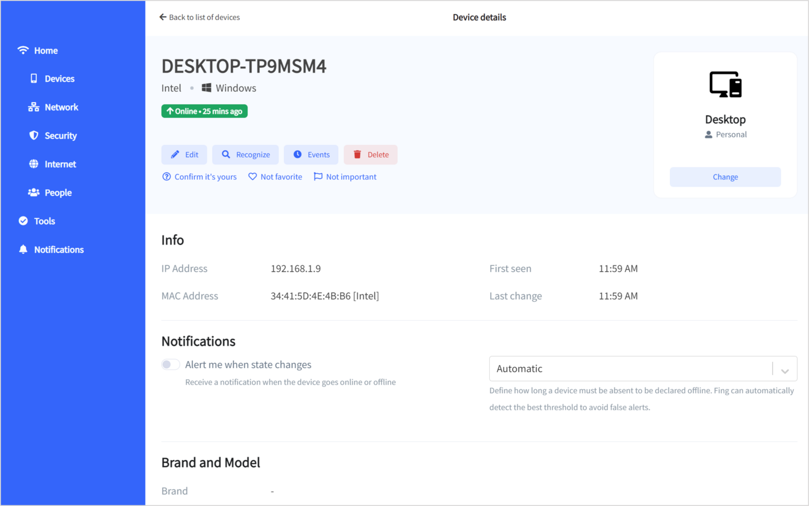The height and width of the screenshot is (506, 809).
Task: Go back to list of devices
Action: [x=200, y=17]
